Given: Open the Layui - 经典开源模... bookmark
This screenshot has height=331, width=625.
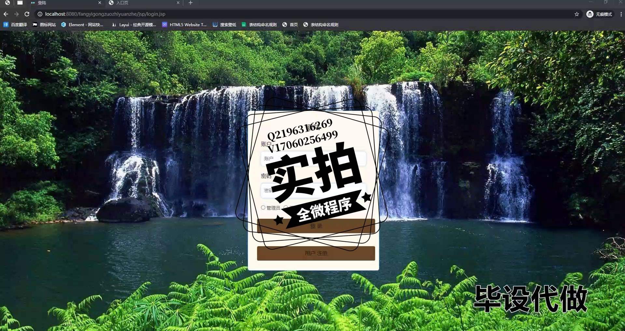Looking at the screenshot, I should 134,25.
